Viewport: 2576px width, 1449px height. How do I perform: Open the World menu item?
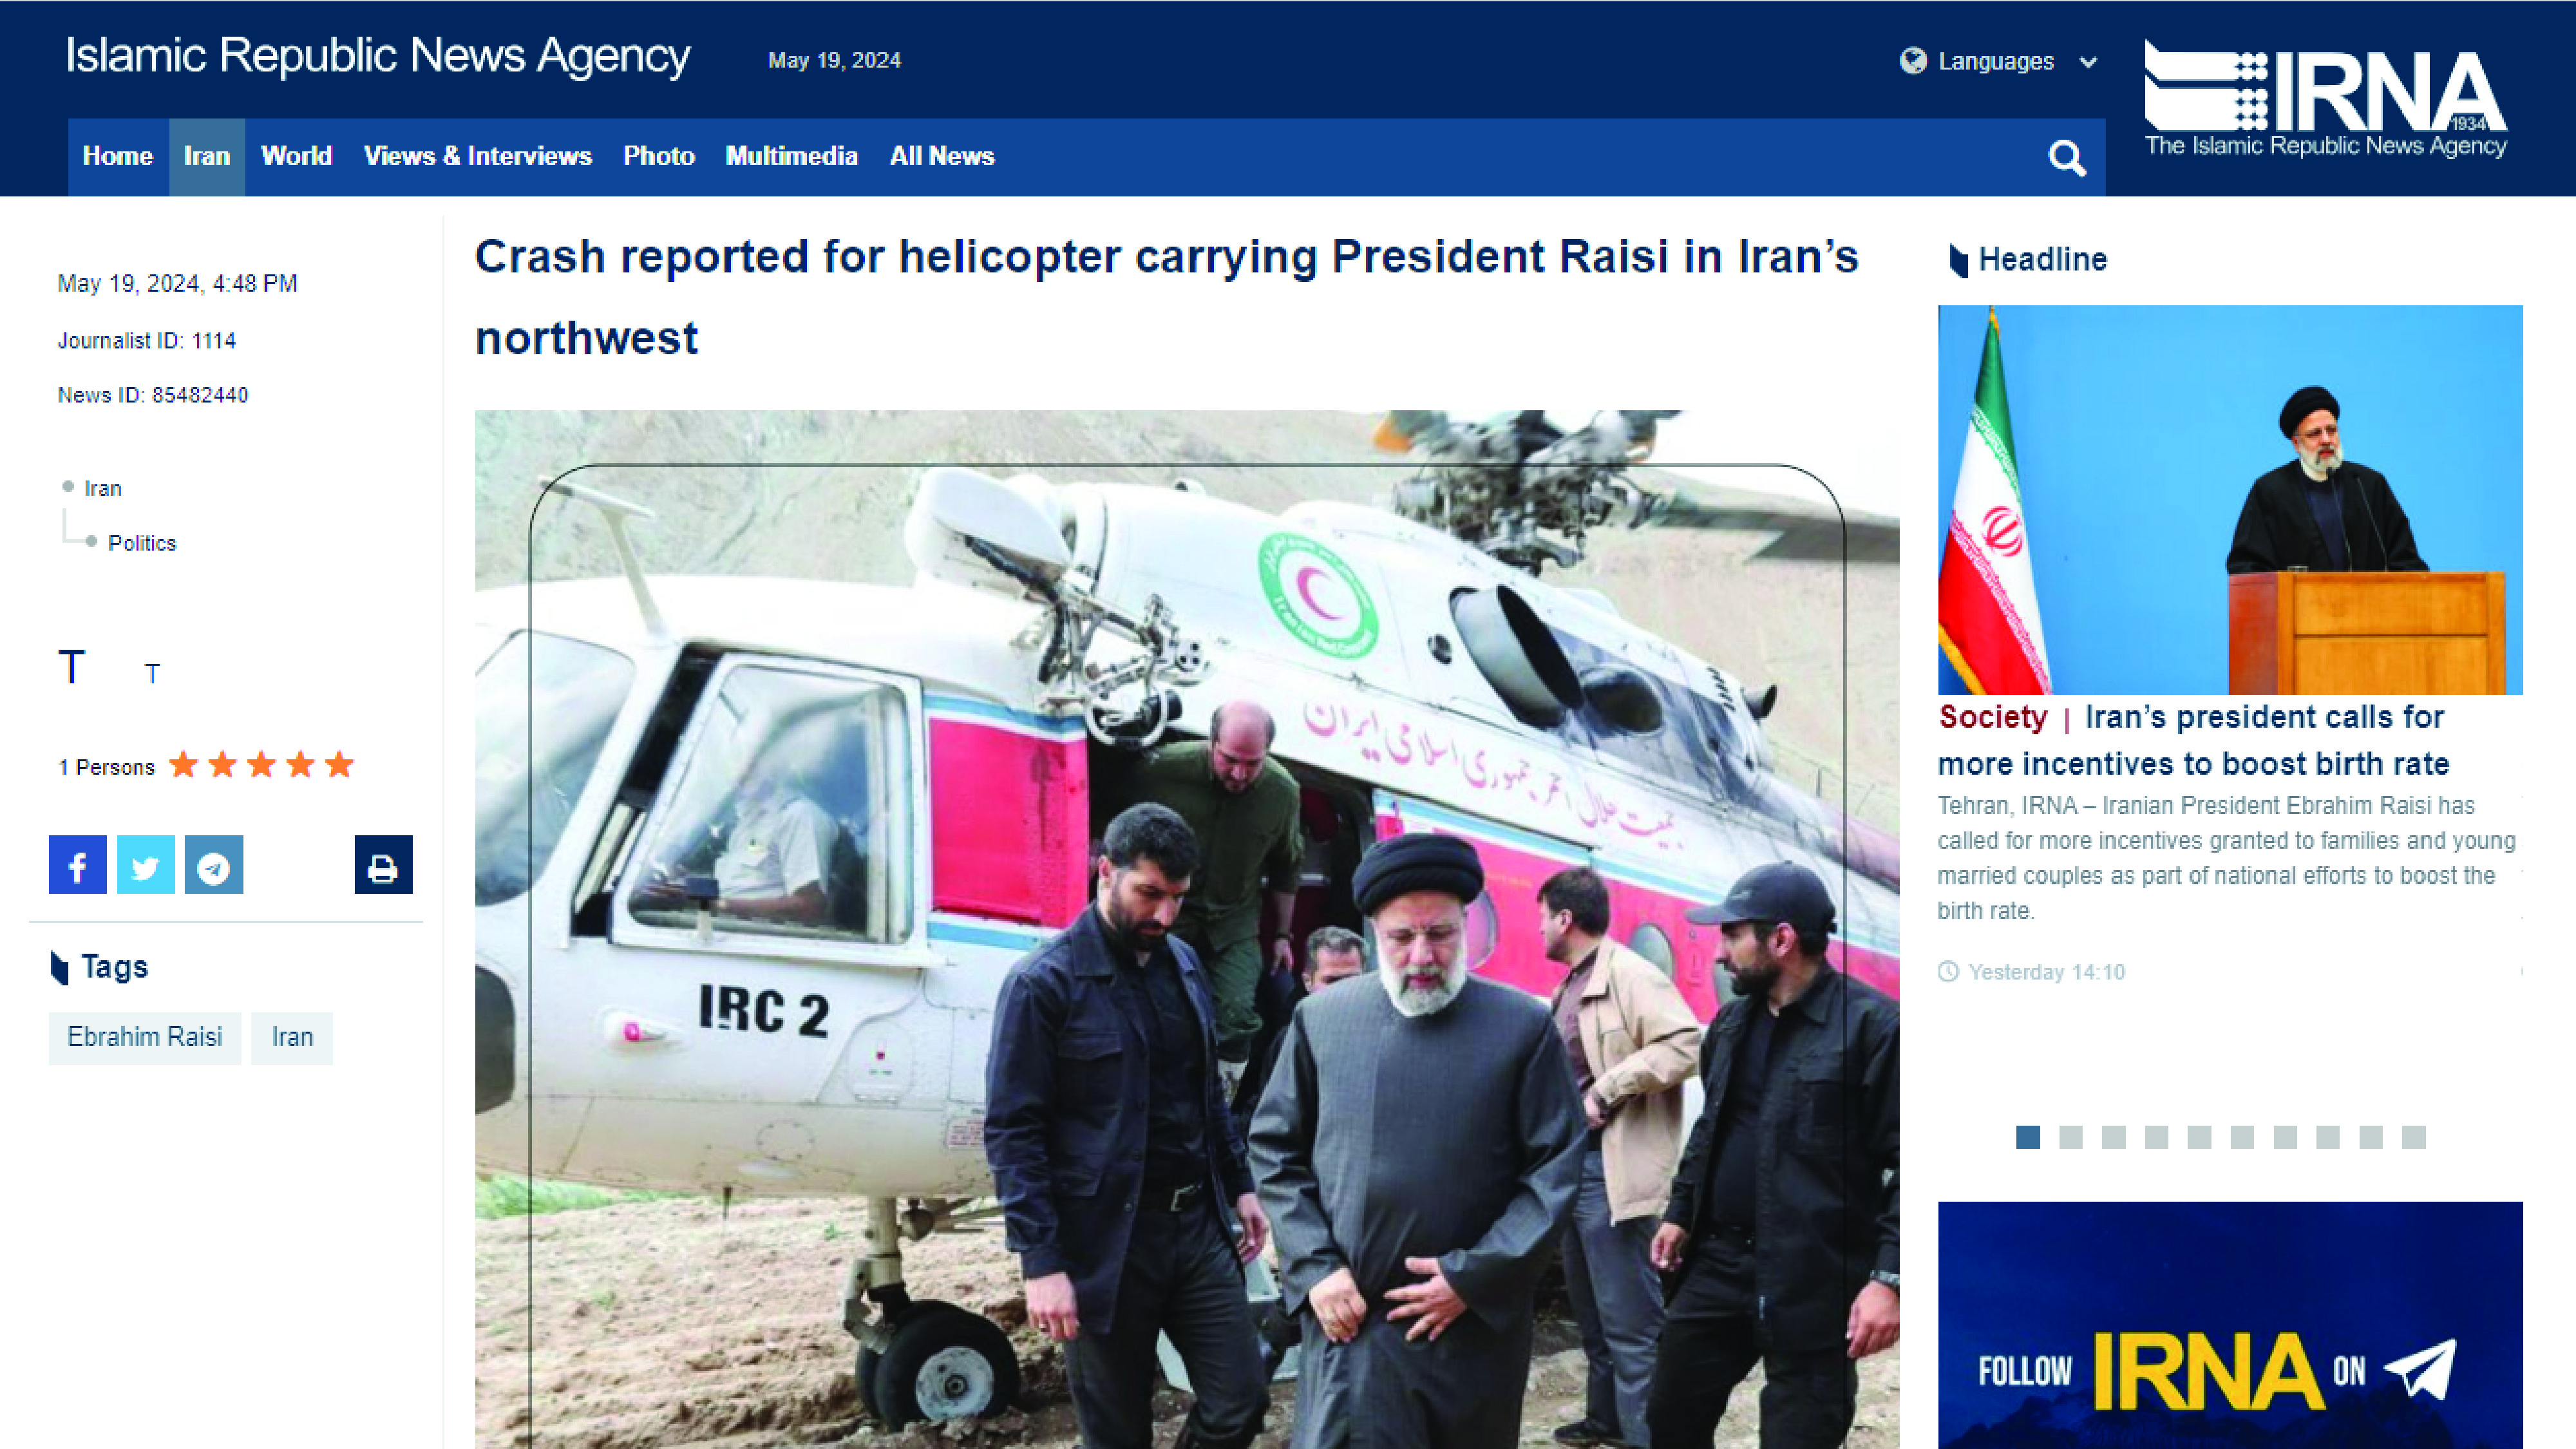[x=296, y=156]
